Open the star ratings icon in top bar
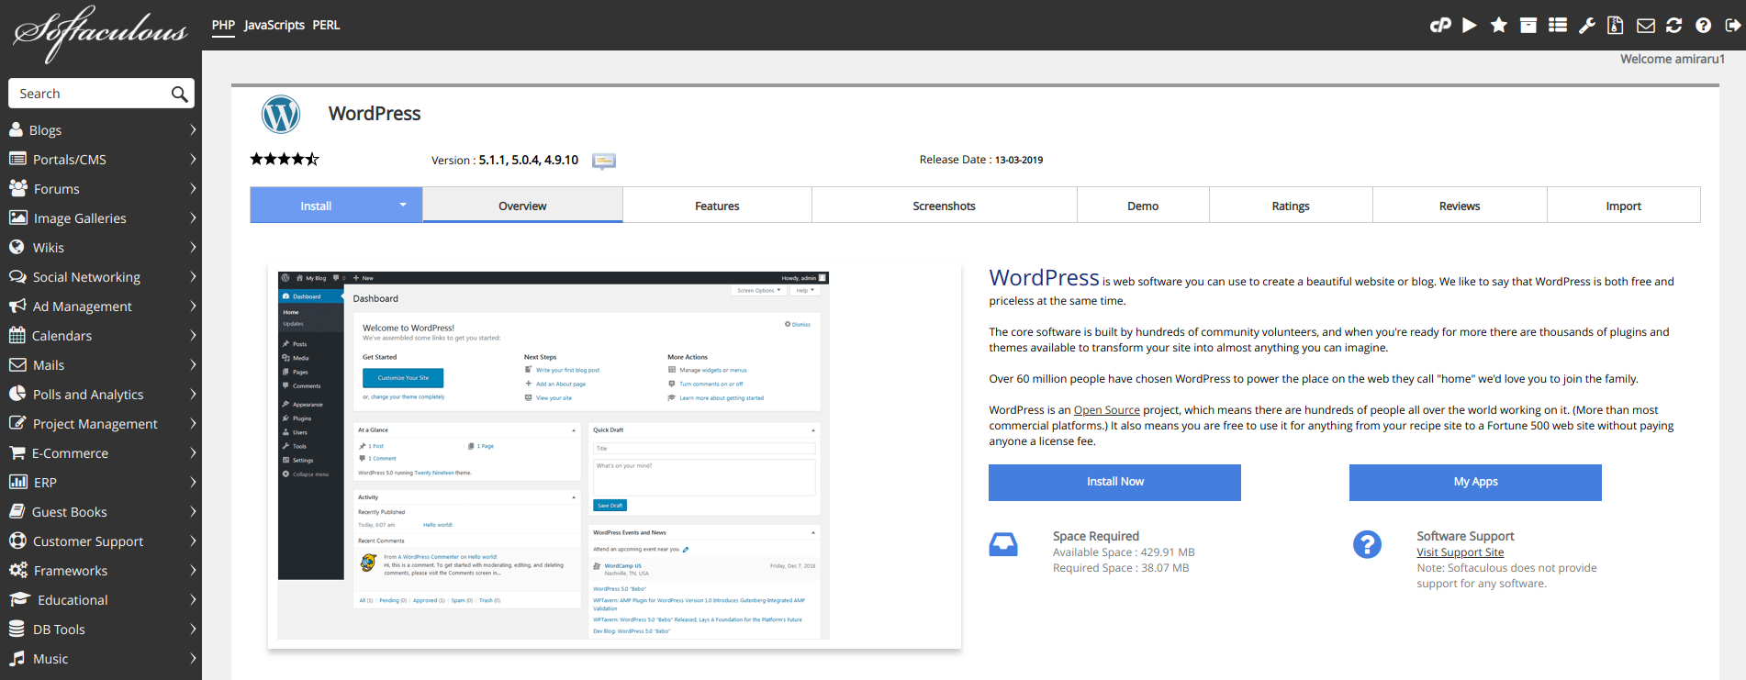Image resolution: width=1746 pixels, height=680 pixels. [x=1499, y=25]
